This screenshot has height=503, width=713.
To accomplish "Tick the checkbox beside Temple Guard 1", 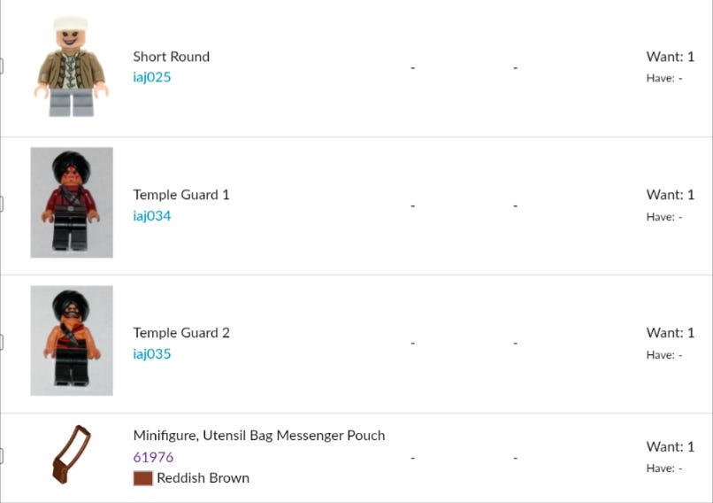I will pyautogui.click(x=2, y=204).
